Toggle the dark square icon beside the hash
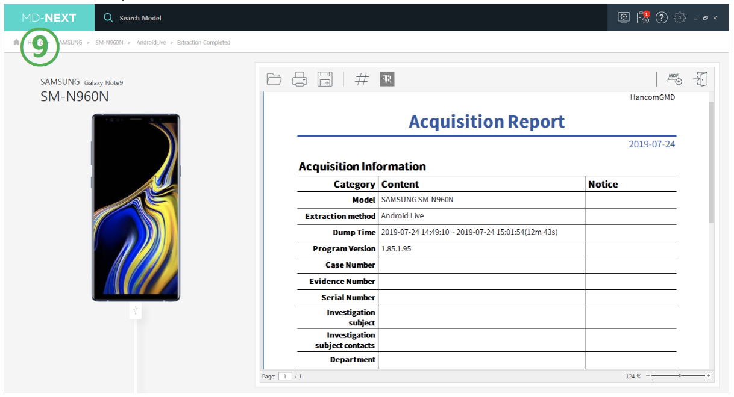Image resolution: width=734 pixels, height=397 pixels. [387, 79]
